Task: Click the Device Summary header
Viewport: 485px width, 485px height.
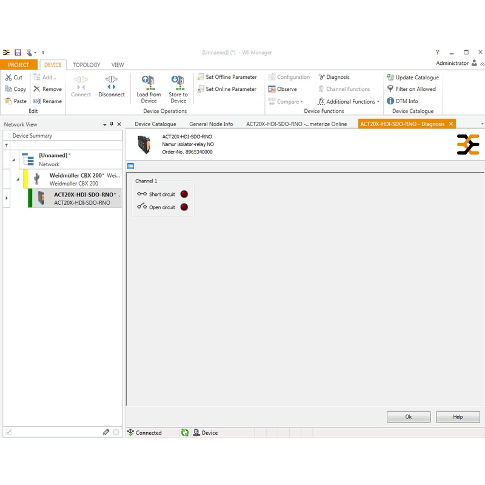Action: (66, 135)
